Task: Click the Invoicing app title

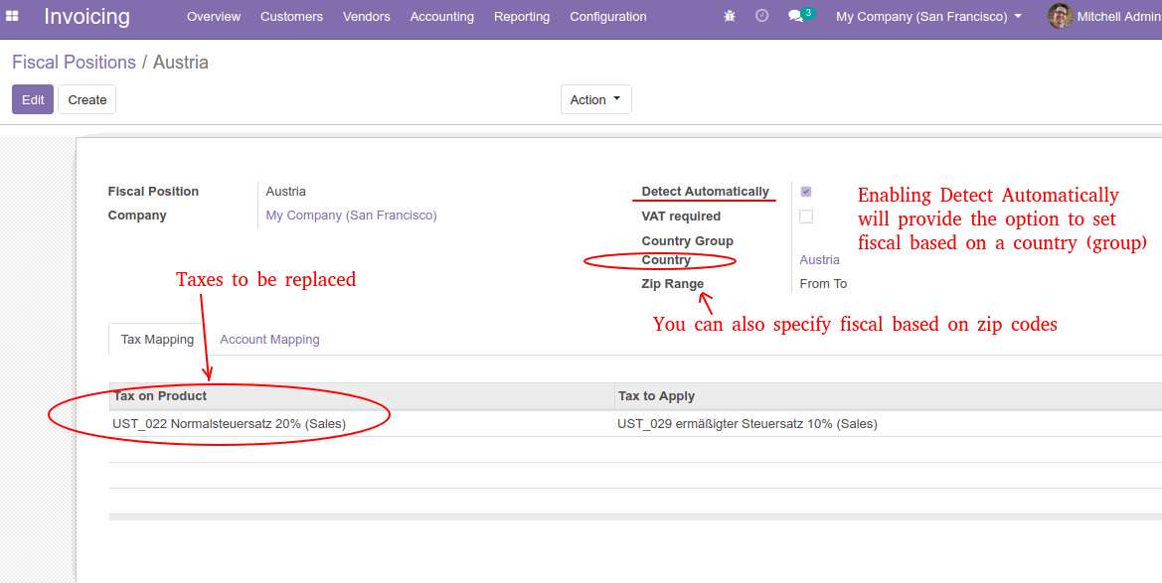Action: point(86,16)
